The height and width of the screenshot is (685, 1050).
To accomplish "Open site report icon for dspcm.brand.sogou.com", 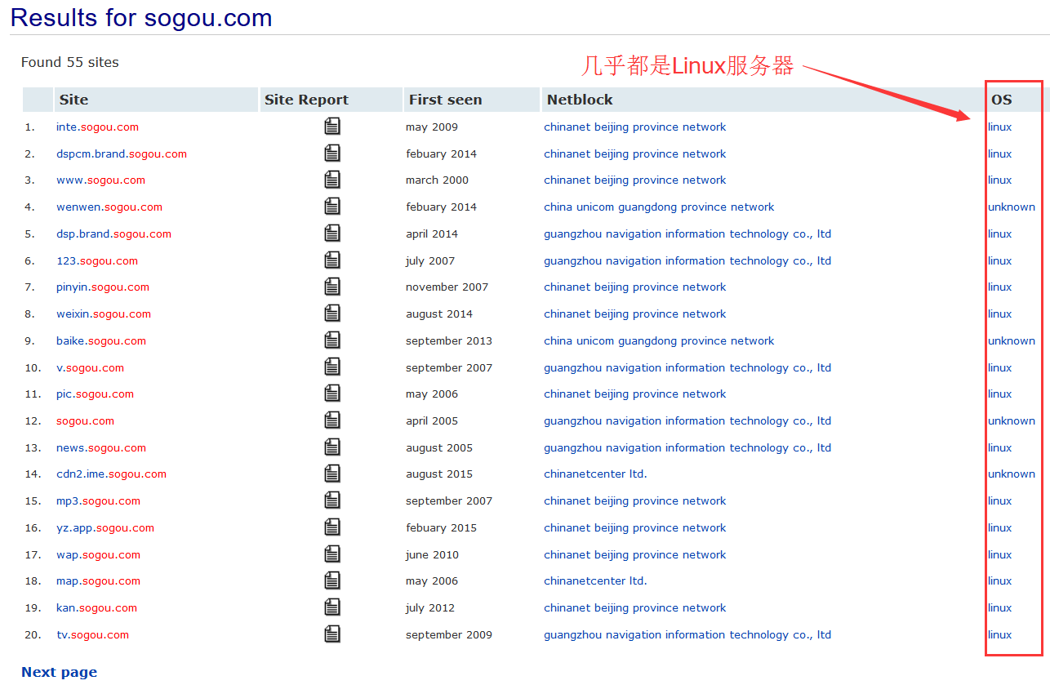I will (x=332, y=153).
